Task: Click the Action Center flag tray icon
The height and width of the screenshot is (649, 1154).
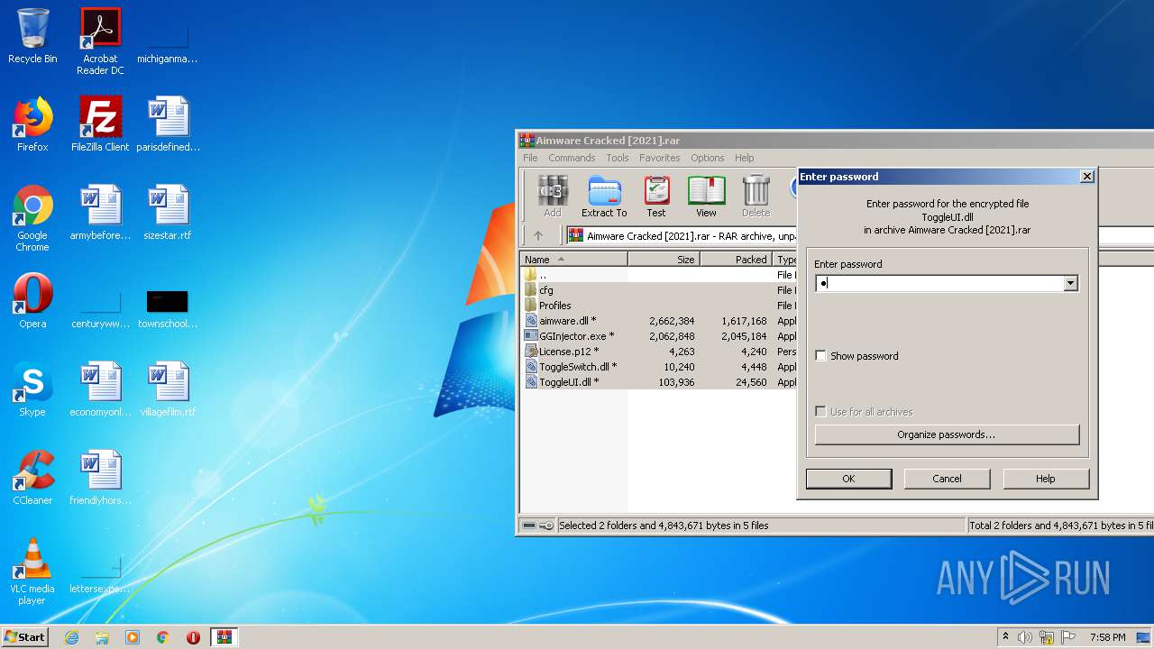Action: pos(1067,637)
